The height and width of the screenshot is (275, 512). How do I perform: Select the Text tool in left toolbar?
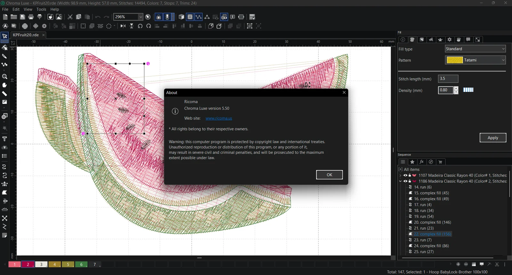pyautogui.click(x=4, y=139)
